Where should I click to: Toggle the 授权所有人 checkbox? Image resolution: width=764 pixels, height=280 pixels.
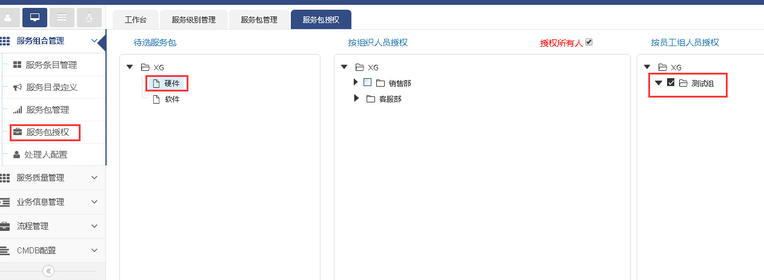[588, 42]
